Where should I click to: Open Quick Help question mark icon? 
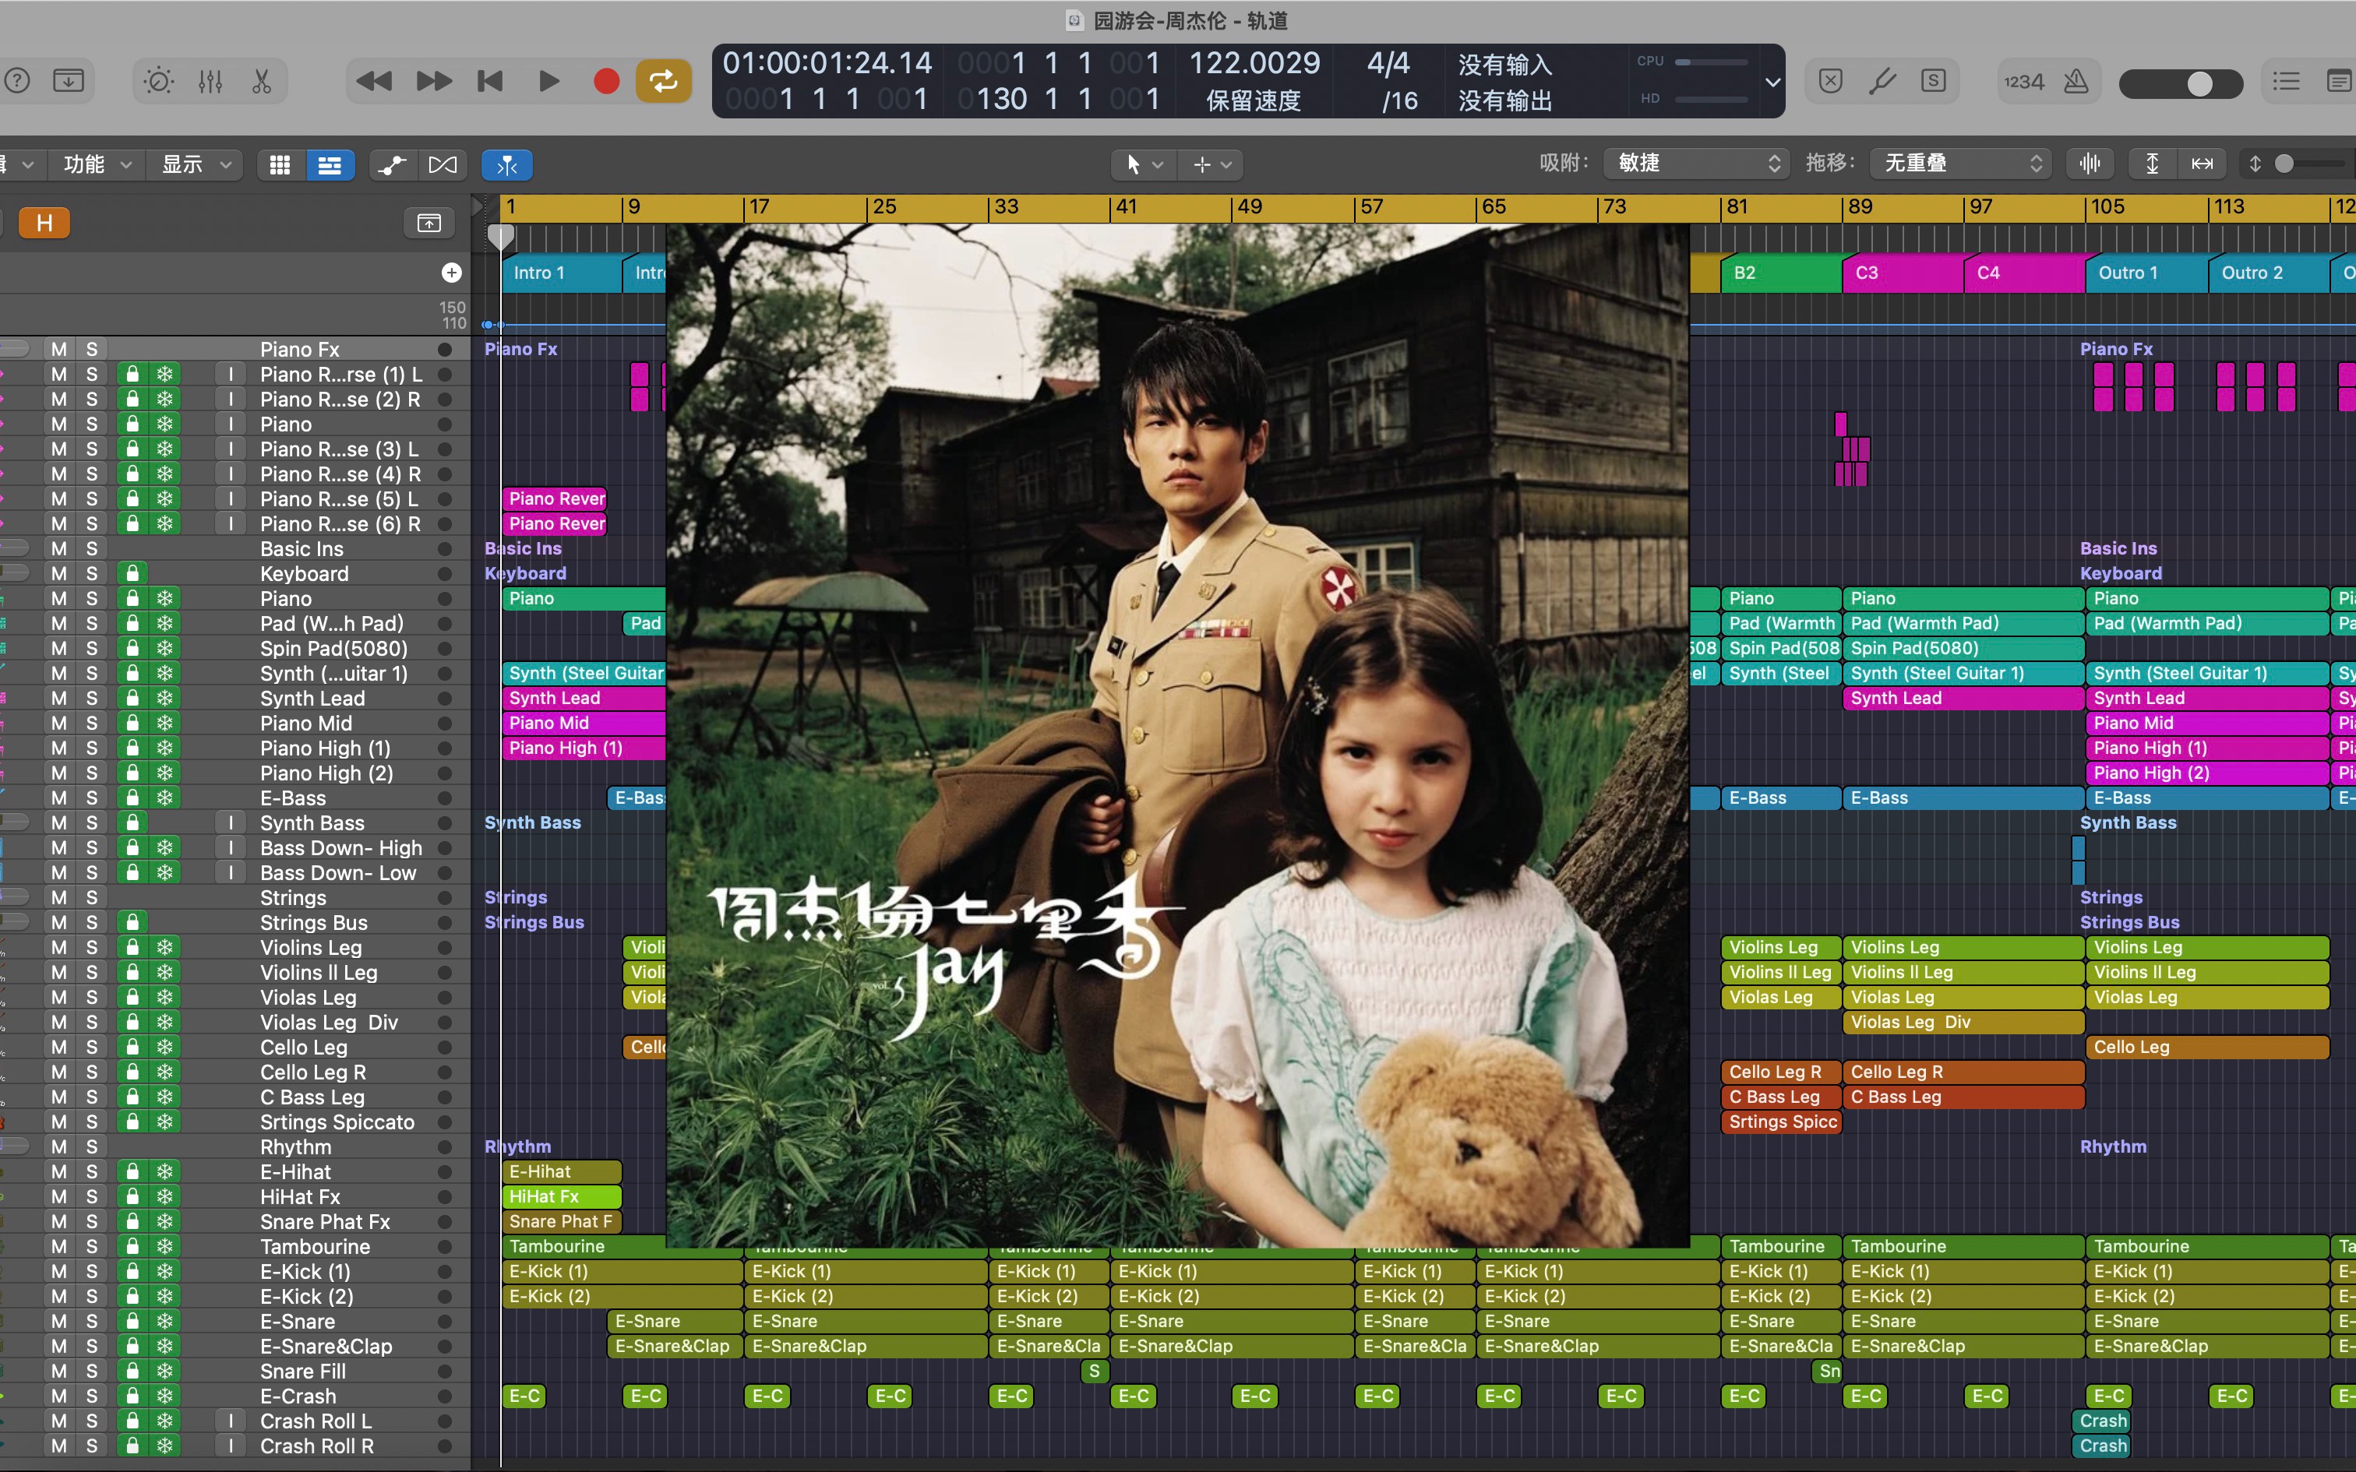17,82
